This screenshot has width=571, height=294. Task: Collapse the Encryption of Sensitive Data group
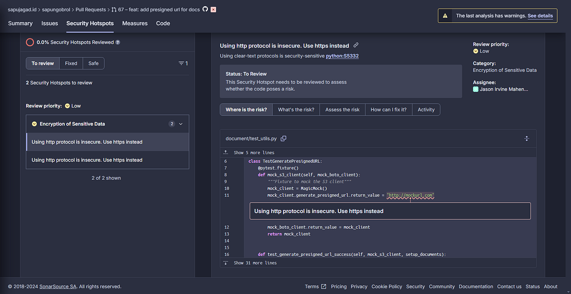pyautogui.click(x=181, y=124)
